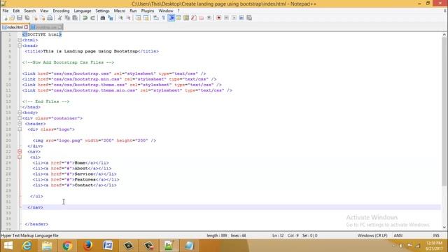Viewport: 448px width, 252px height.
Task: Click the scrollbar up arrow
Action: [444, 34]
